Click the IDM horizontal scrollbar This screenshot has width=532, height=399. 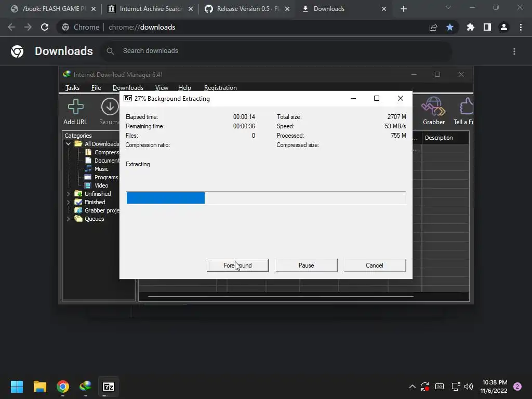(x=281, y=297)
